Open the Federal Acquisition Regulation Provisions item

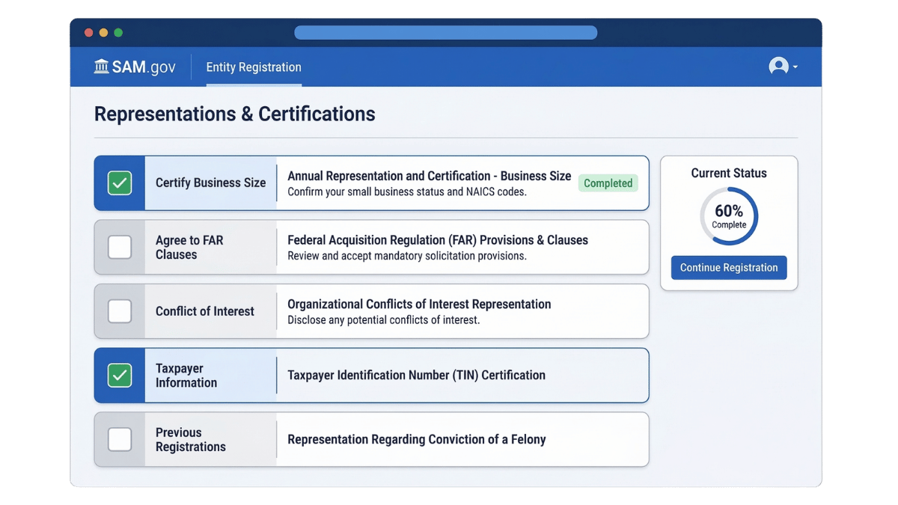coord(437,239)
